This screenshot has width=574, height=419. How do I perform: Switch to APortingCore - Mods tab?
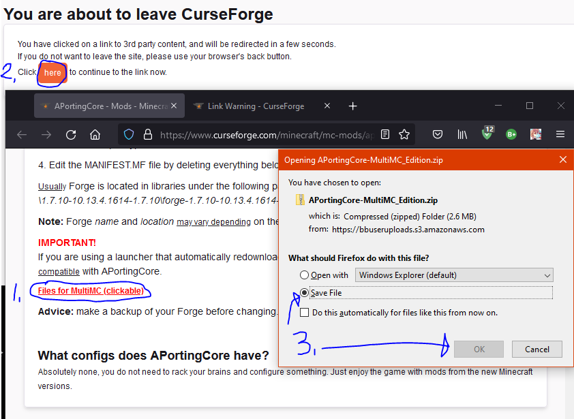(x=109, y=106)
